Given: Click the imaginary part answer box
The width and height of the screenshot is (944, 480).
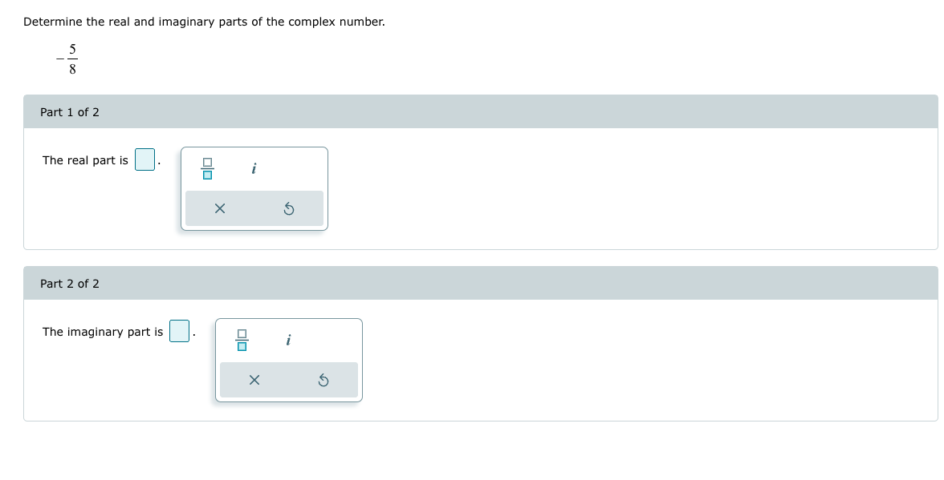Looking at the screenshot, I should coord(179,331).
